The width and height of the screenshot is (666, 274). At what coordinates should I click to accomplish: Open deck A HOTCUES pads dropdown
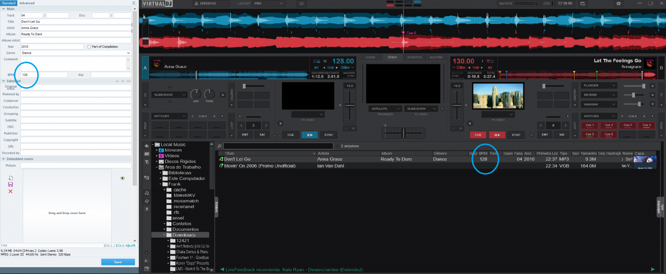pyautogui.click(x=170, y=116)
